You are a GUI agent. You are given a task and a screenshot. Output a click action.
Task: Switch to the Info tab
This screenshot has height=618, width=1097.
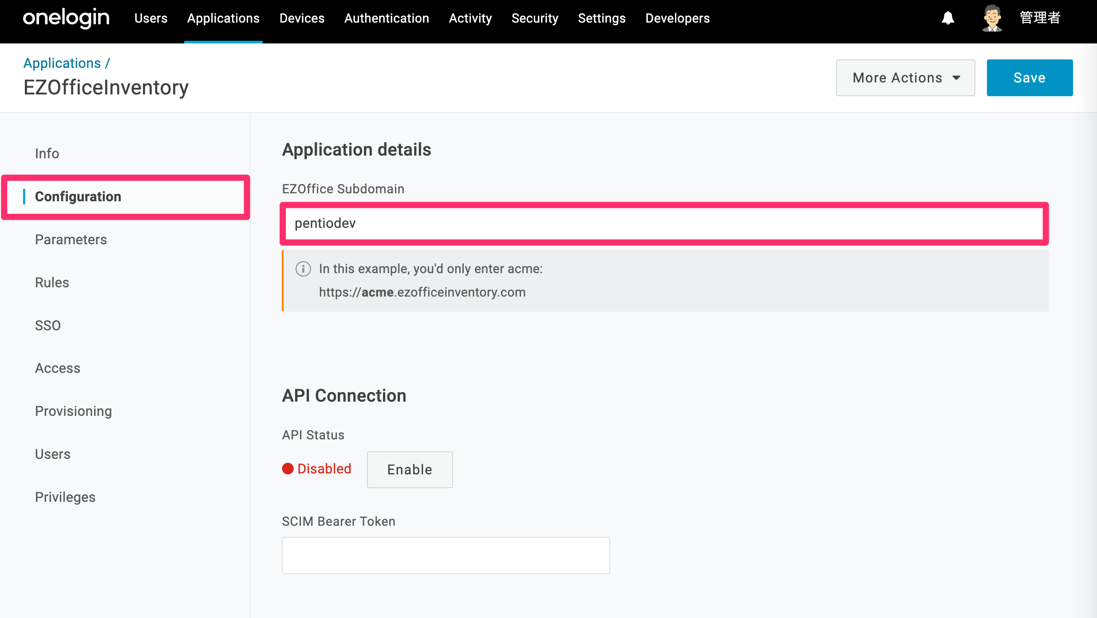47,153
